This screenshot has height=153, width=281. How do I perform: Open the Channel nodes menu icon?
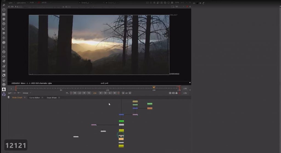coord(4,14)
